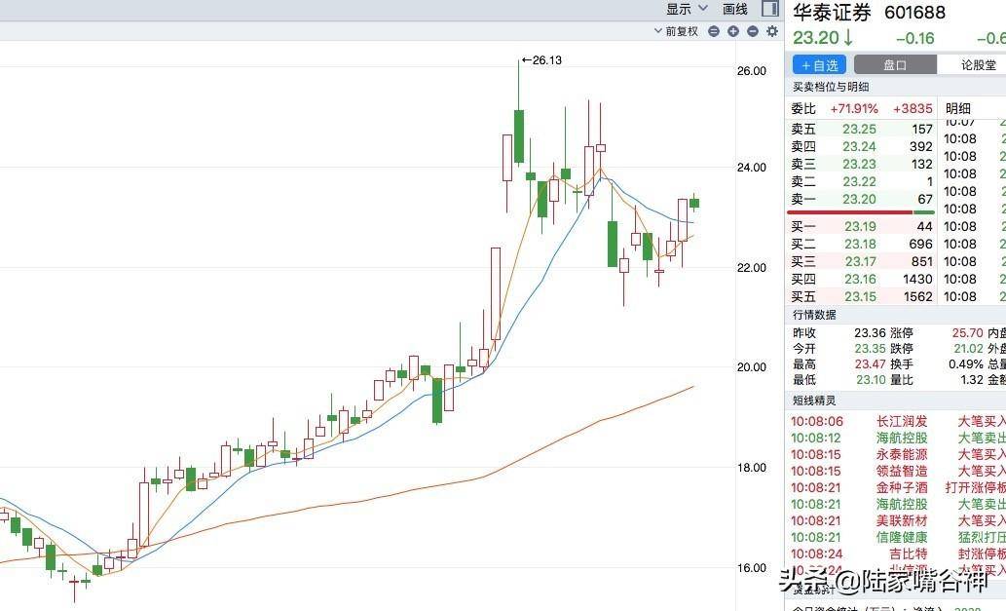Screen dimensions: 1006x611
Task: Click the 最高 value 23.47
Action: click(x=871, y=363)
